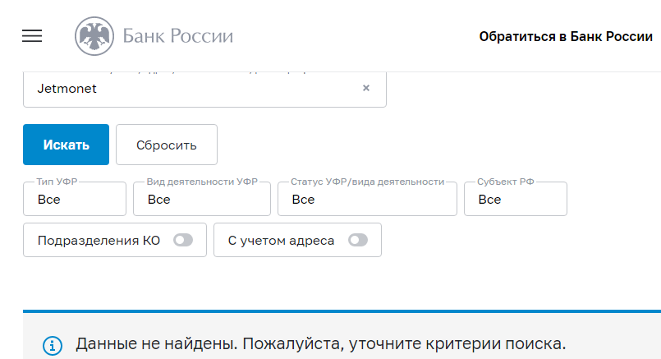Open the Статус УФР/вида деятельности dropdown
661x359 pixels.
click(367, 199)
